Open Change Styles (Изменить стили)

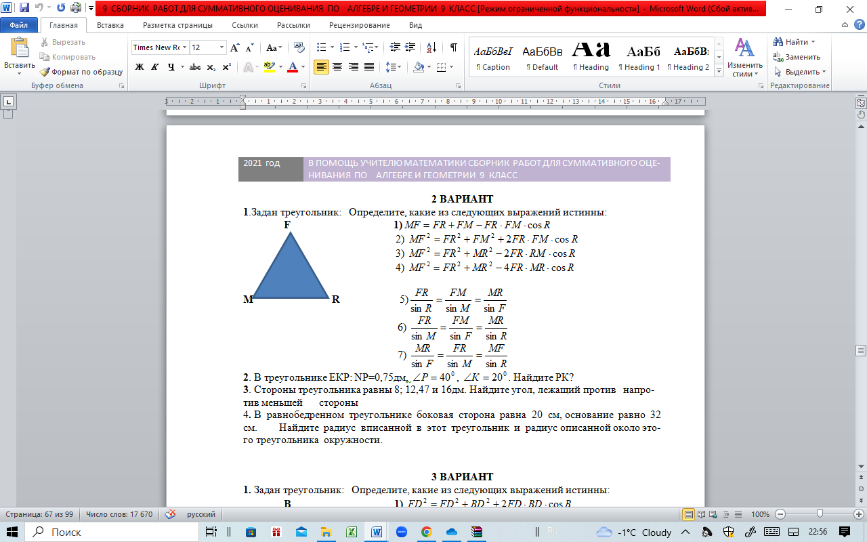tap(744, 57)
